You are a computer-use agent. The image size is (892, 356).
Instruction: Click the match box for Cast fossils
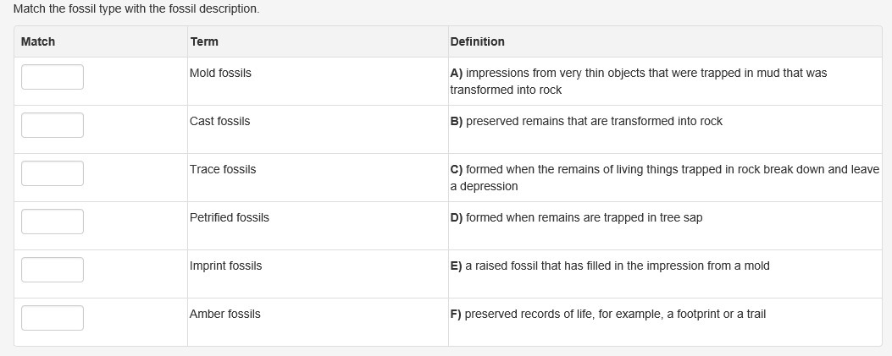[53, 125]
